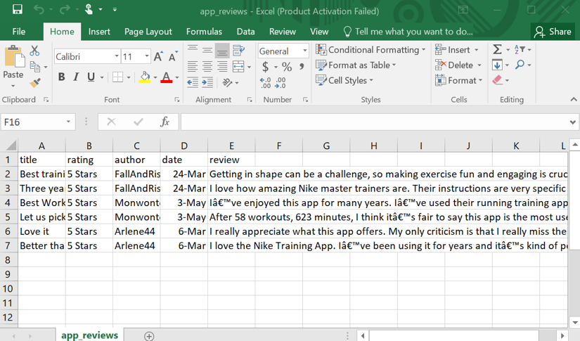Open Sort & Filter tool
The width and height of the screenshot is (580, 341).
(x=520, y=49)
